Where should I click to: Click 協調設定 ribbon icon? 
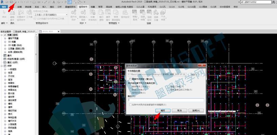(x=150, y=15)
